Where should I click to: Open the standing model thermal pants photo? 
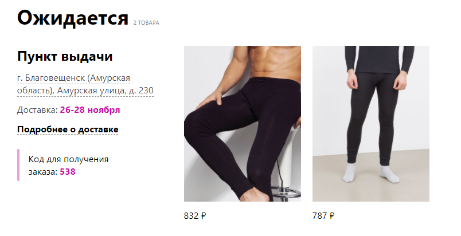click(371, 124)
